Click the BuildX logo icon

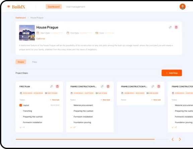pos(9,6)
